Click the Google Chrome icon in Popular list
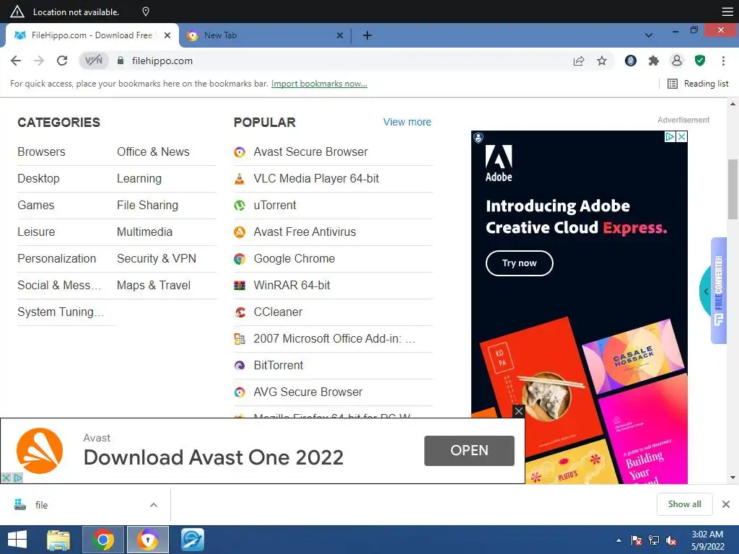Viewport: 739px width, 554px height. pos(240,259)
